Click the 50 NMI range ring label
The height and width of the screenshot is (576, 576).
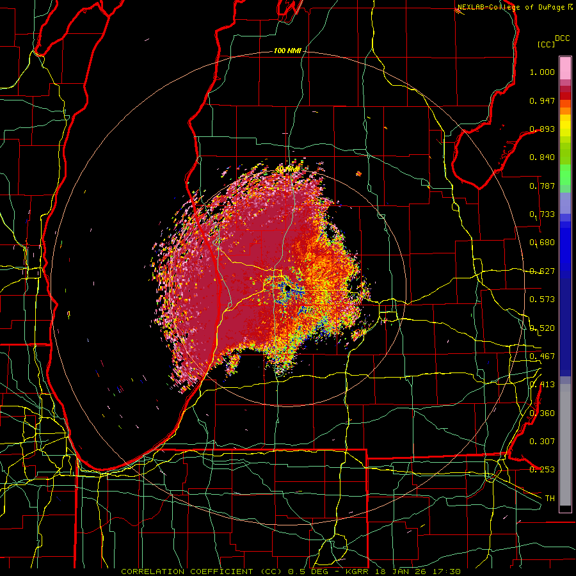[287, 170]
